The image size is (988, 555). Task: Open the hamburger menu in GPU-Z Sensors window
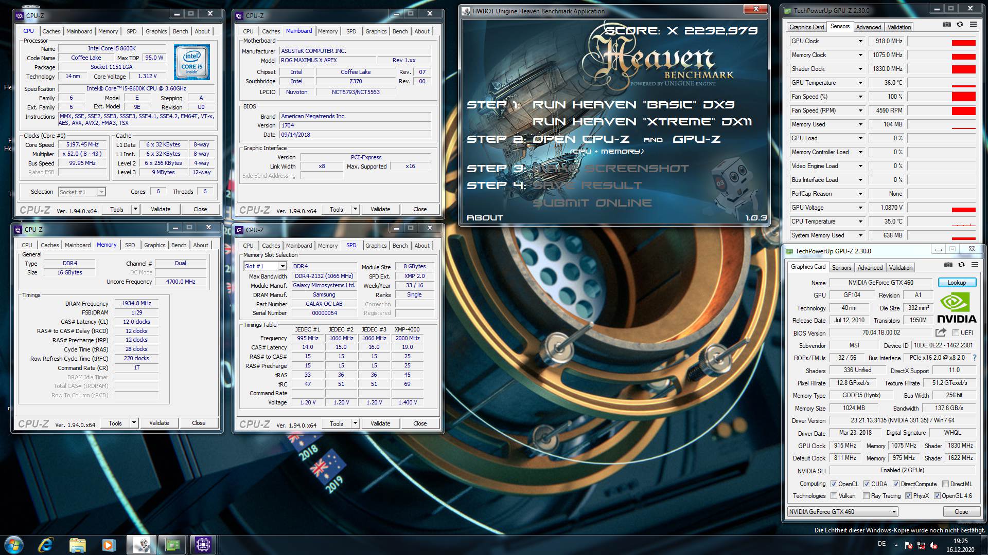[973, 25]
